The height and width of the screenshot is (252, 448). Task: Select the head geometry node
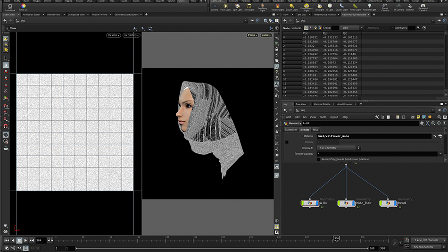[388, 203]
